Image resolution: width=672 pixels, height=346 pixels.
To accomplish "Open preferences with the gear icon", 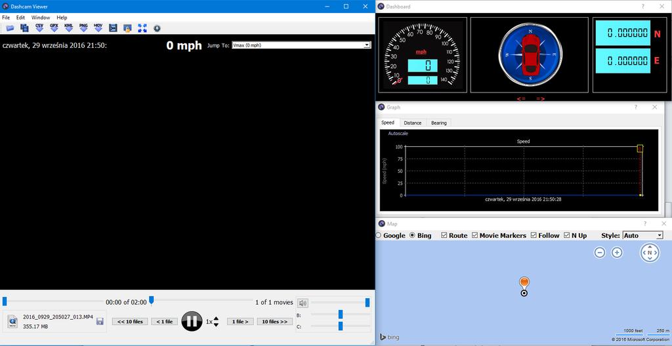I will point(157,28).
